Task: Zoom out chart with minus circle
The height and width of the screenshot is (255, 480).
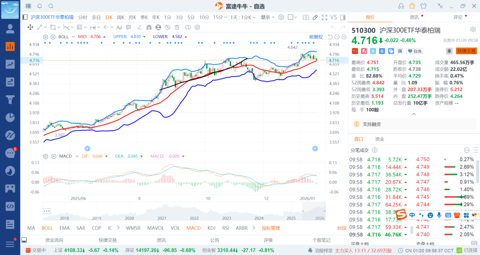Action: coord(337,37)
